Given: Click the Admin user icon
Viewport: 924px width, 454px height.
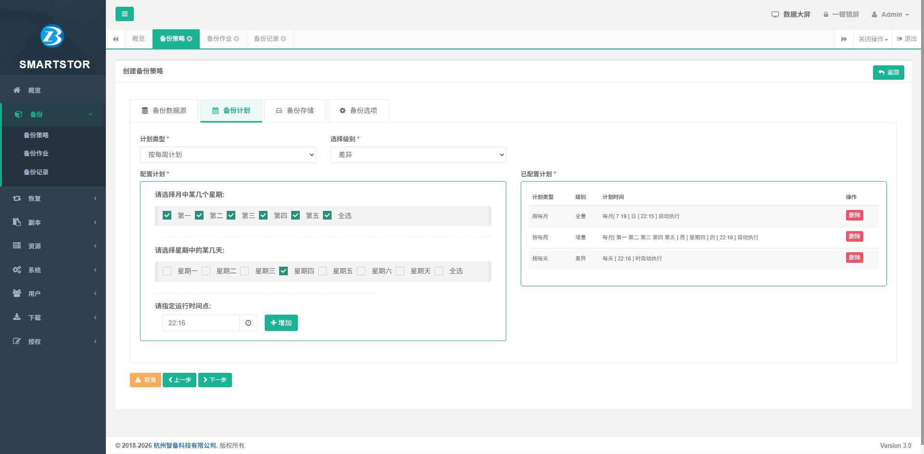Looking at the screenshot, I should coord(874,14).
